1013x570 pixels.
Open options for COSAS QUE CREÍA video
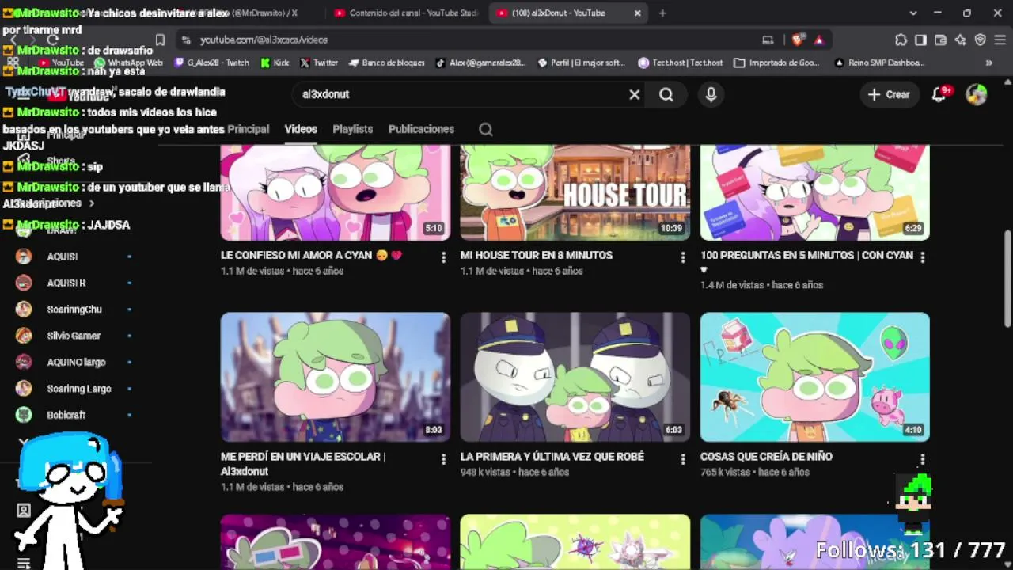[x=923, y=459]
